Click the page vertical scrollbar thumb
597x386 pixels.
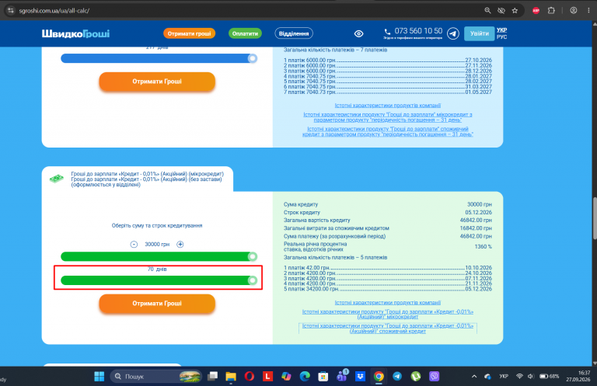595,219
